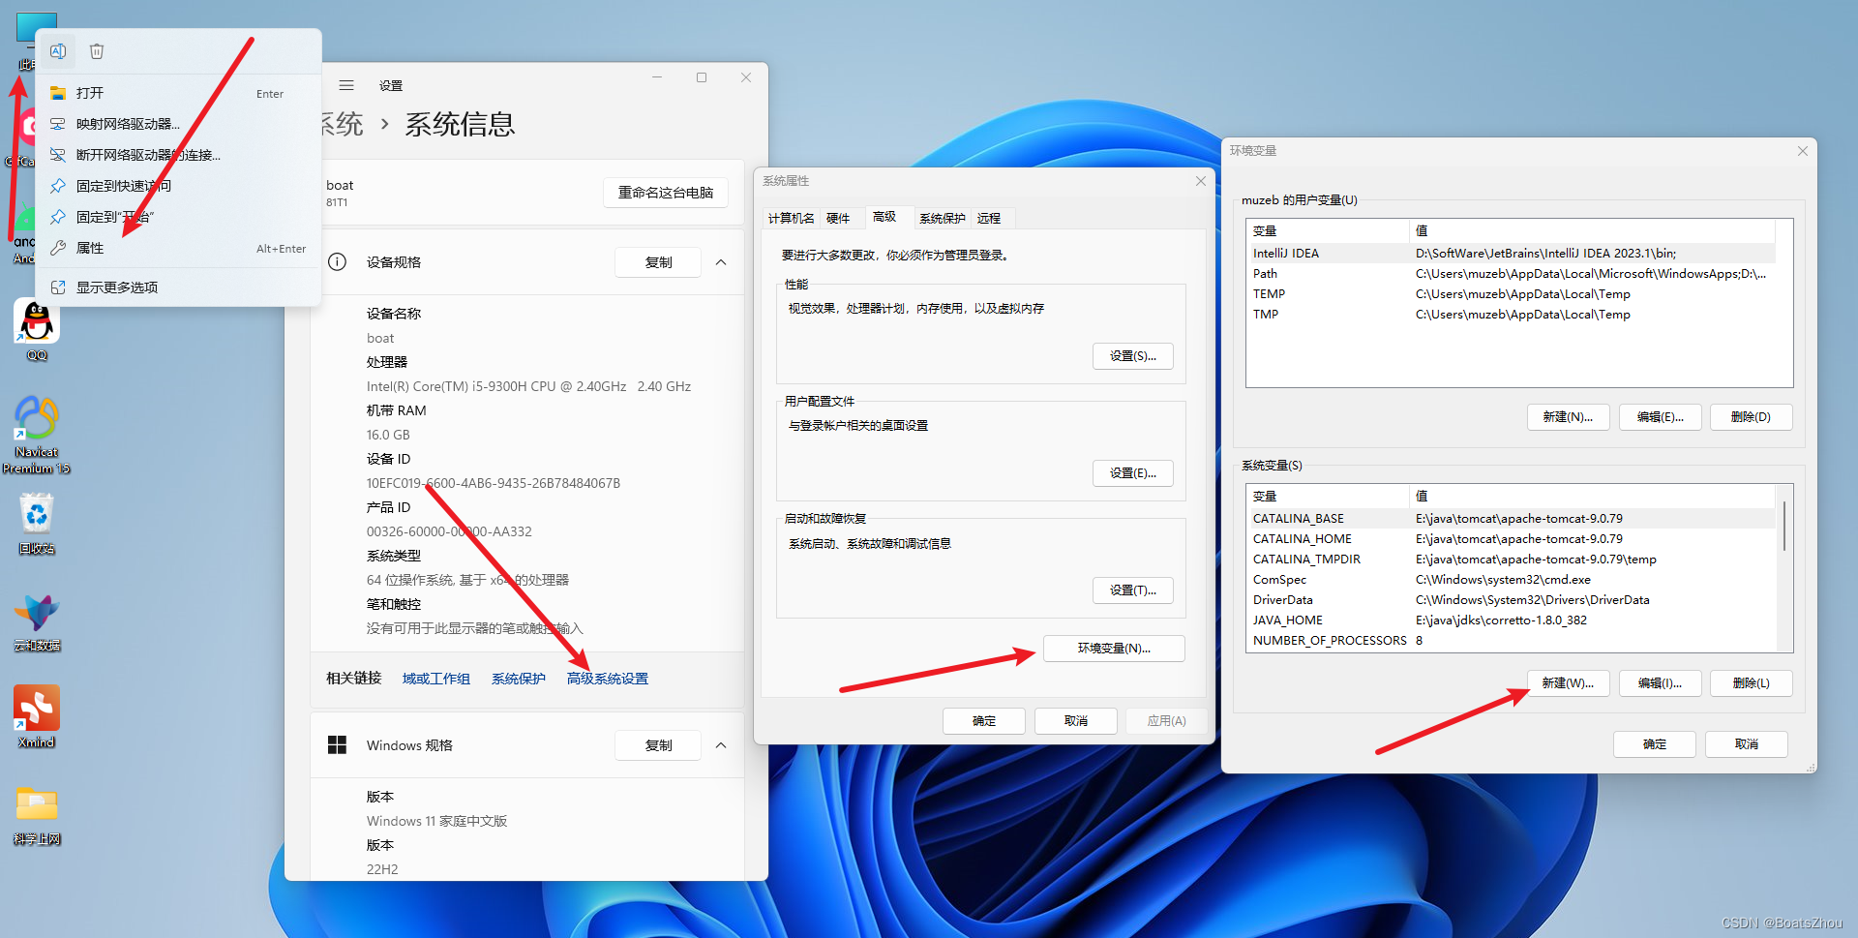This screenshot has width=1858, height=938.
Task: Confirm 环境变量 dialog with 确定
Action: click(x=1655, y=744)
